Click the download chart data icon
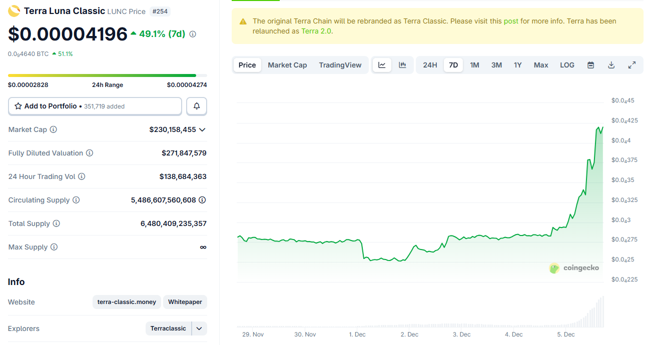The width and height of the screenshot is (651, 345). 611,64
